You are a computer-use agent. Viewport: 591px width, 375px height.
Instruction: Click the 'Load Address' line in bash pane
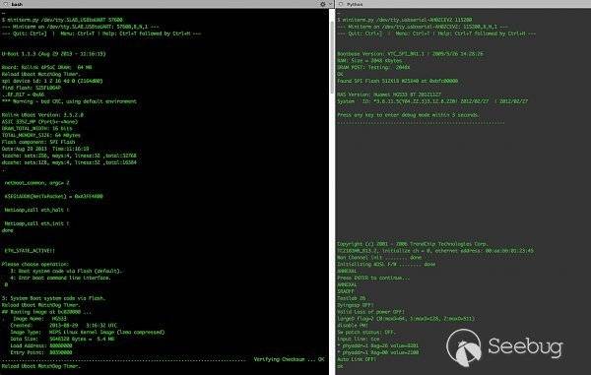coord(41,345)
